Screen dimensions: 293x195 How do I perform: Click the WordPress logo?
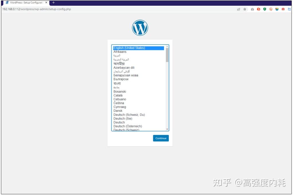click(x=140, y=28)
